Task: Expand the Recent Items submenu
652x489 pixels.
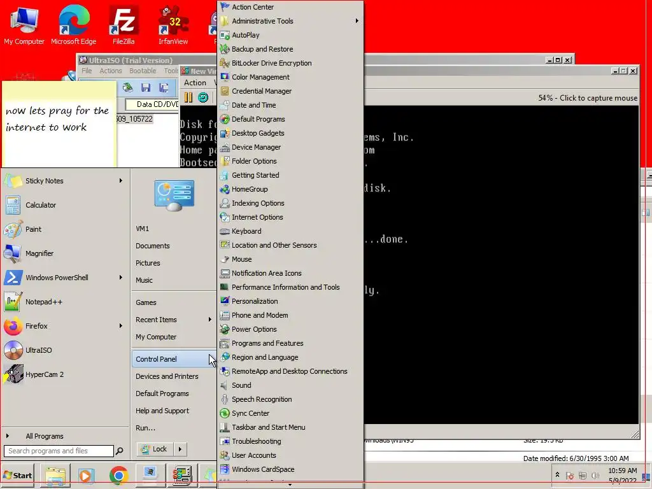Action: tap(209, 320)
